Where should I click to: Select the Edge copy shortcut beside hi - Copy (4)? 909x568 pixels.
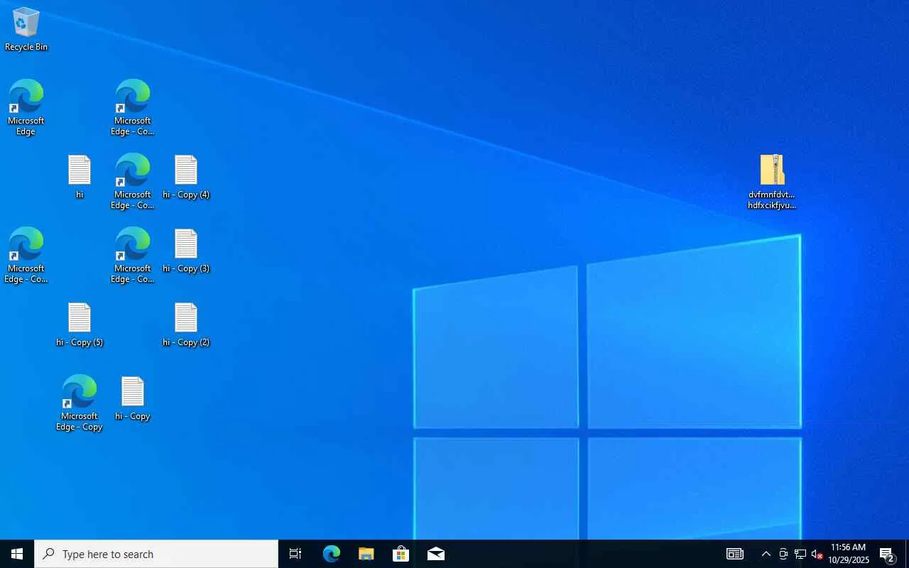click(133, 181)
